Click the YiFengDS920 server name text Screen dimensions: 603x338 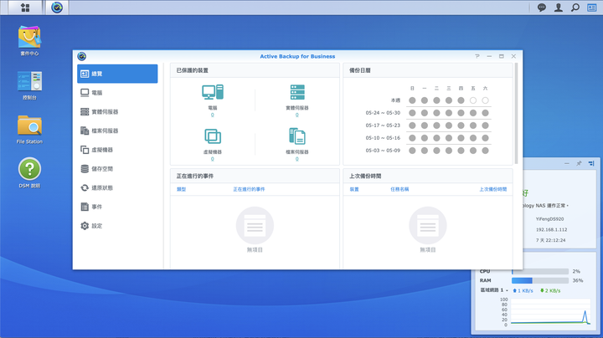click(549, 219)
